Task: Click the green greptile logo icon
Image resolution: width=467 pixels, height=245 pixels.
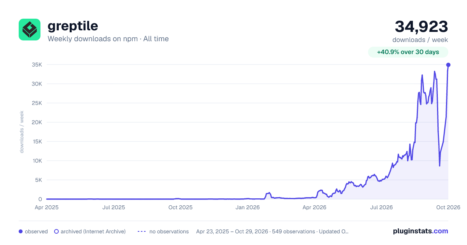Action: tap(30, 30)
